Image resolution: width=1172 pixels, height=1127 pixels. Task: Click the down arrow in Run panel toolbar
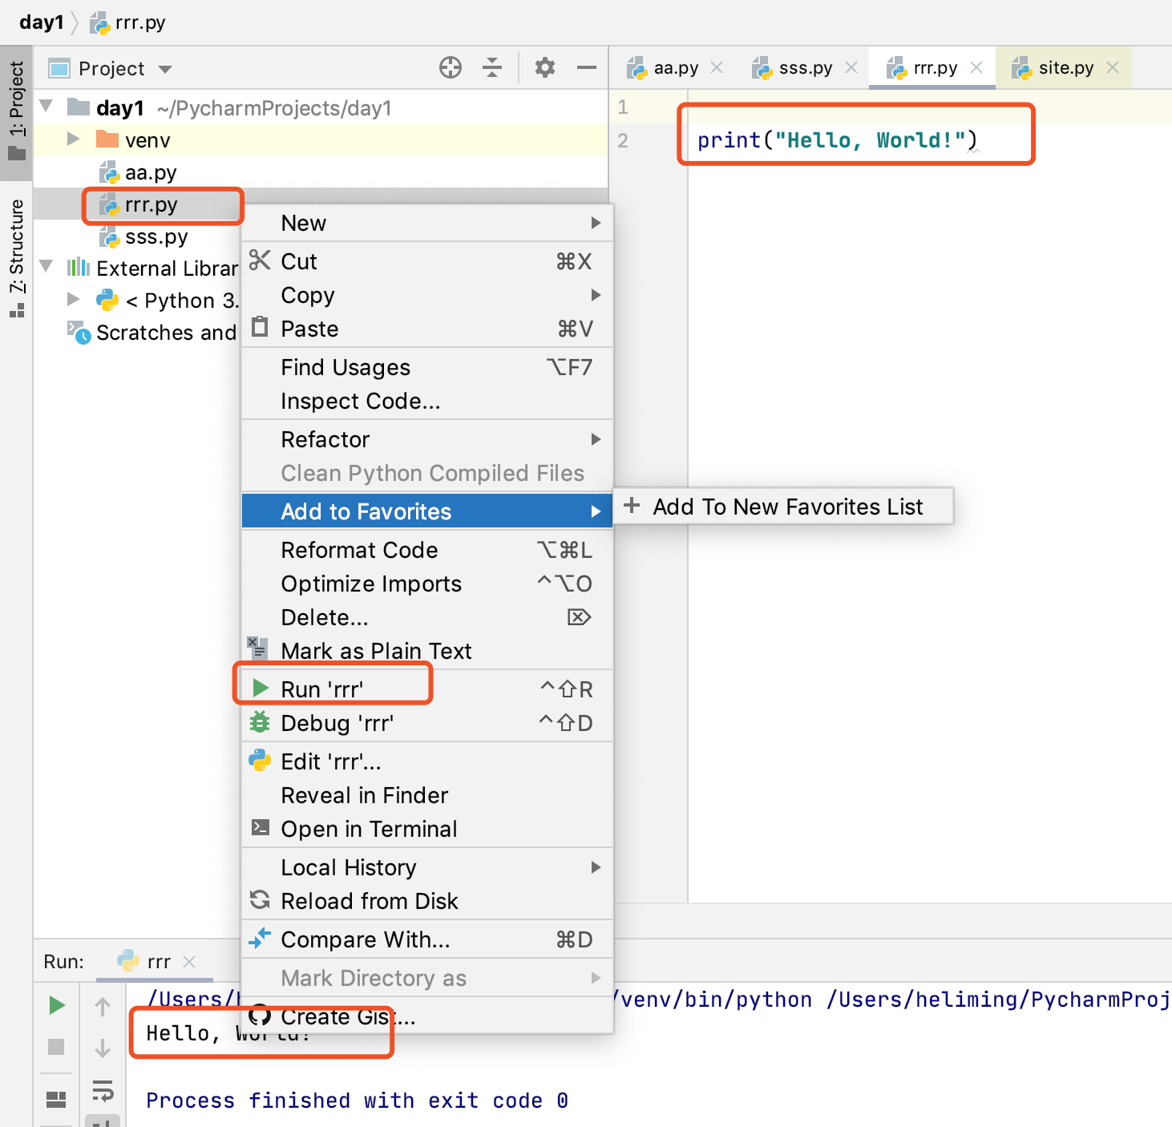[x=103, y=1048]
